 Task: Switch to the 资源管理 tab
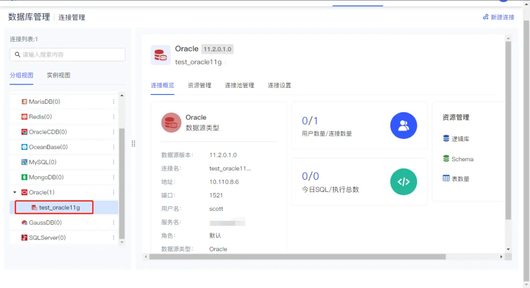pyautogui.click(x=201, y=84)
